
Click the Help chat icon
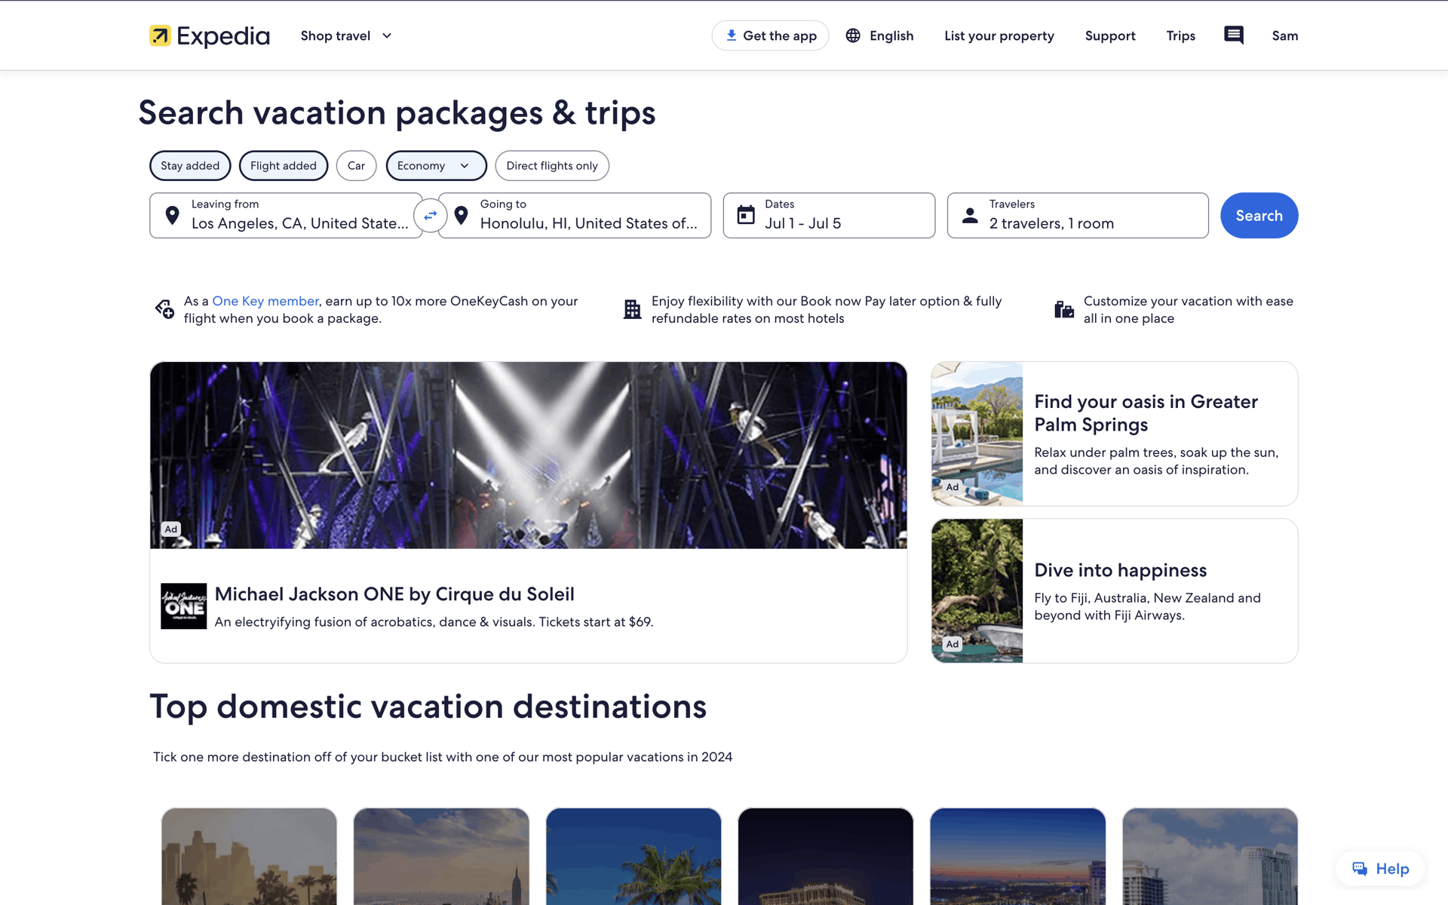click(1360, 869)
